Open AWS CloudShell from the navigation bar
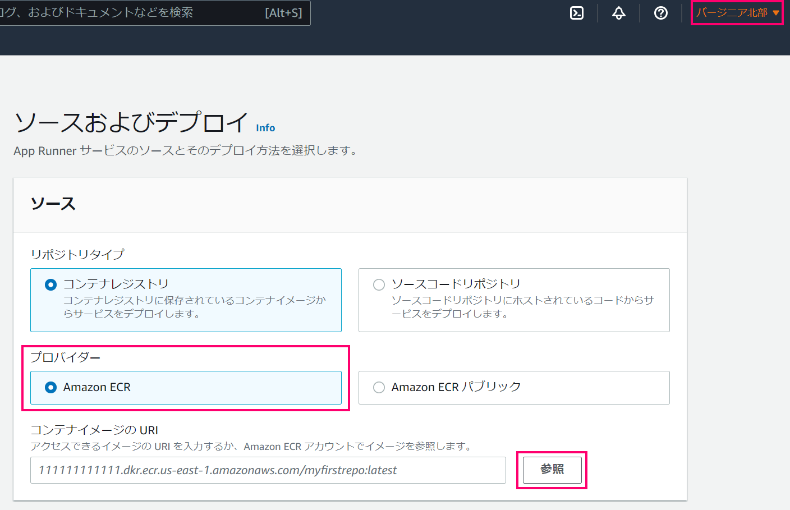This screenshot has height=510, width=790. [576, 13]
